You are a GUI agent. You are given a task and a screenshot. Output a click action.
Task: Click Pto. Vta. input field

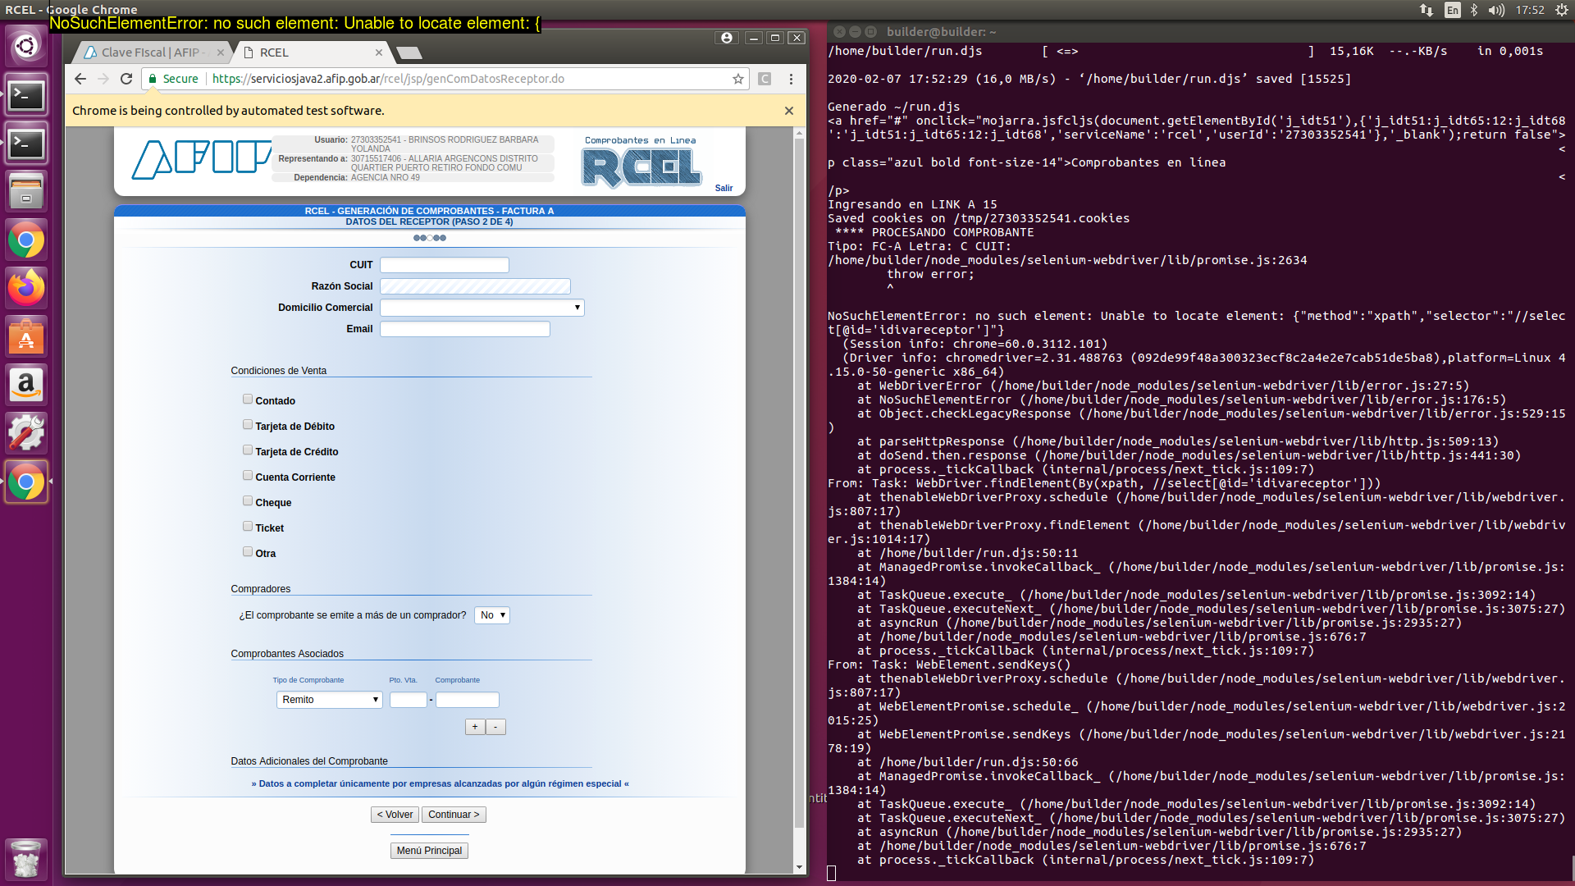coord(408,700)
